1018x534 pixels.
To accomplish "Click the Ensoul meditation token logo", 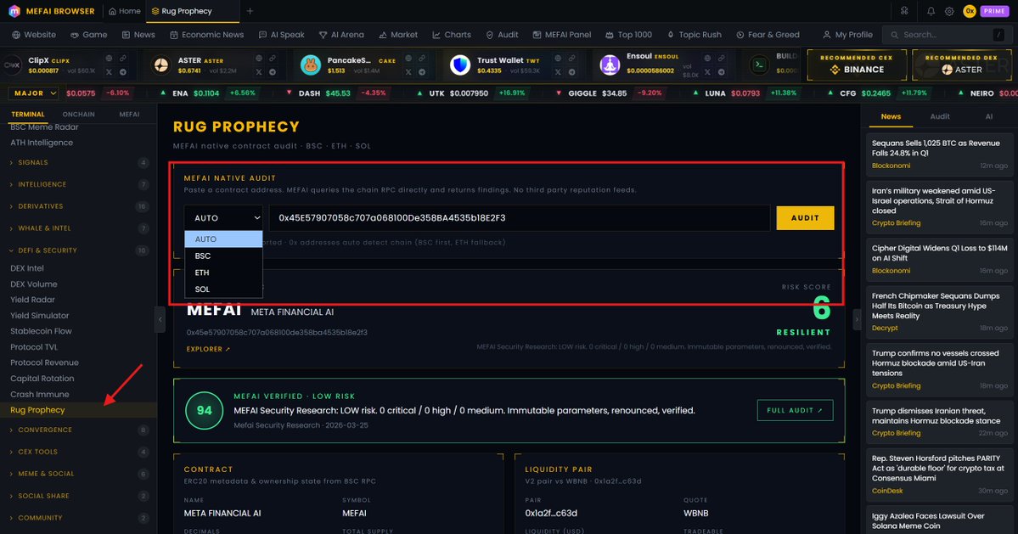I will tap(610, 65).
